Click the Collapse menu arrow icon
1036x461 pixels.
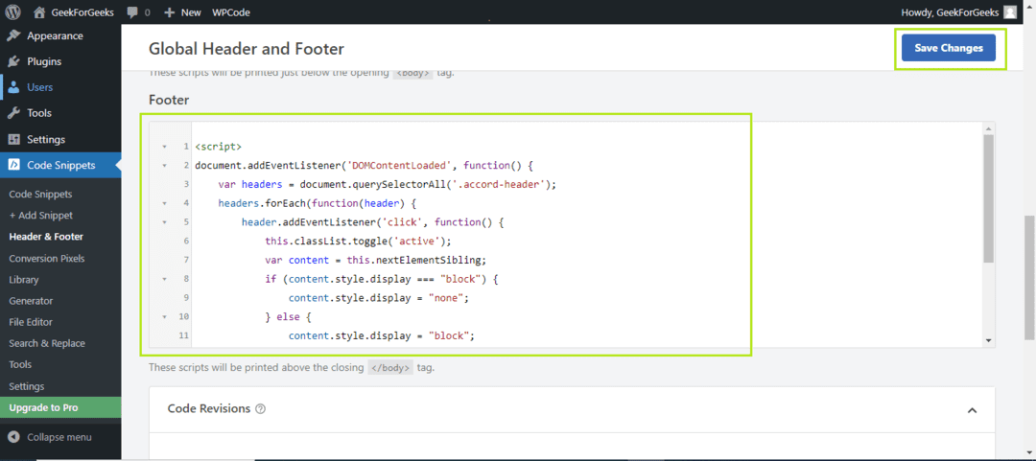pos(13,437)
